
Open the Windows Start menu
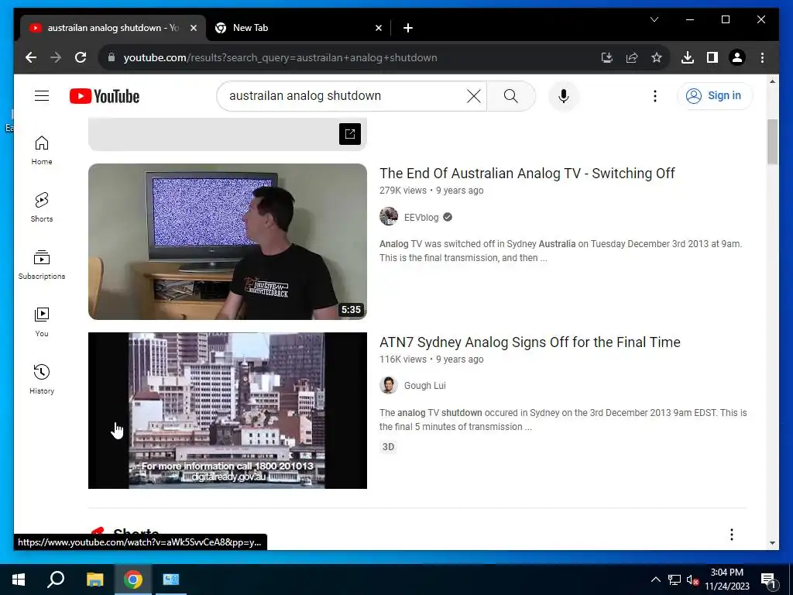(x=19, y=580)
